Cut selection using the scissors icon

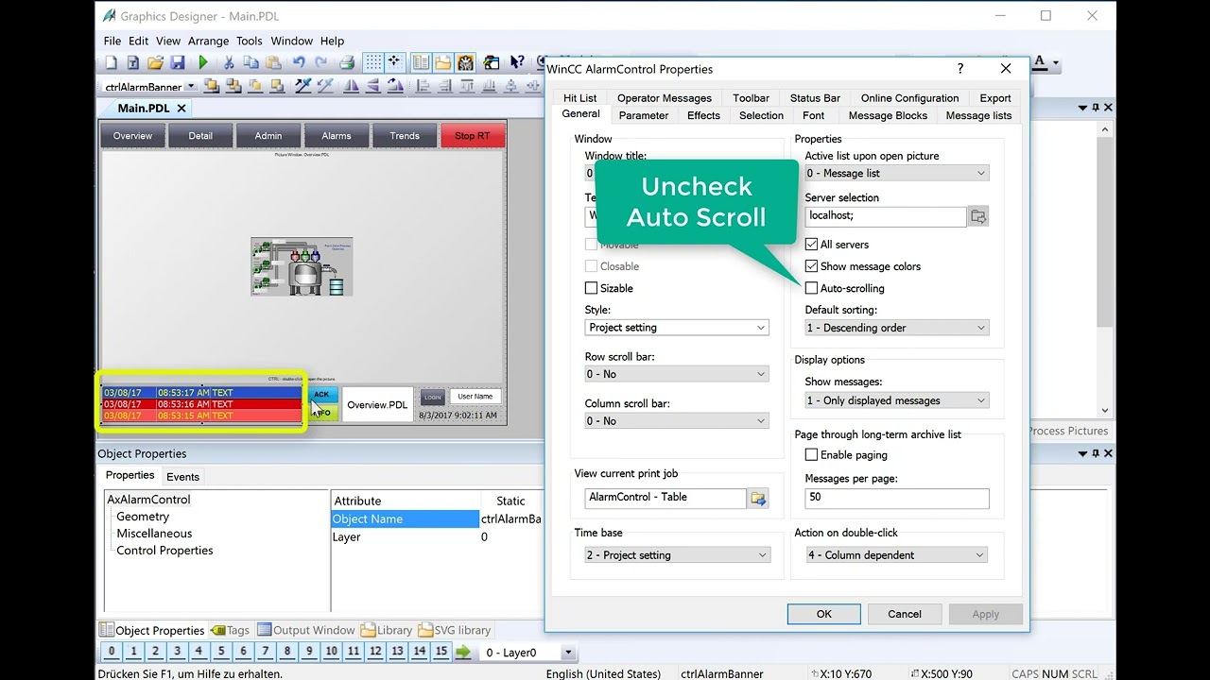(x=228, y=63)
